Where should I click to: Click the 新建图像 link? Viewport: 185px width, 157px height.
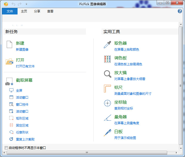tap(22, 50)
